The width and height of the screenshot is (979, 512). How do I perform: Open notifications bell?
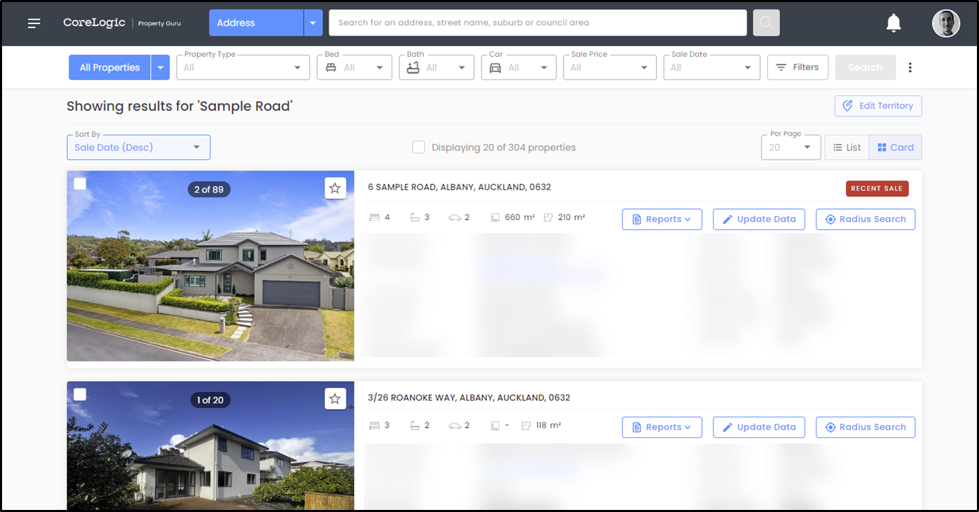coord(893,23)
